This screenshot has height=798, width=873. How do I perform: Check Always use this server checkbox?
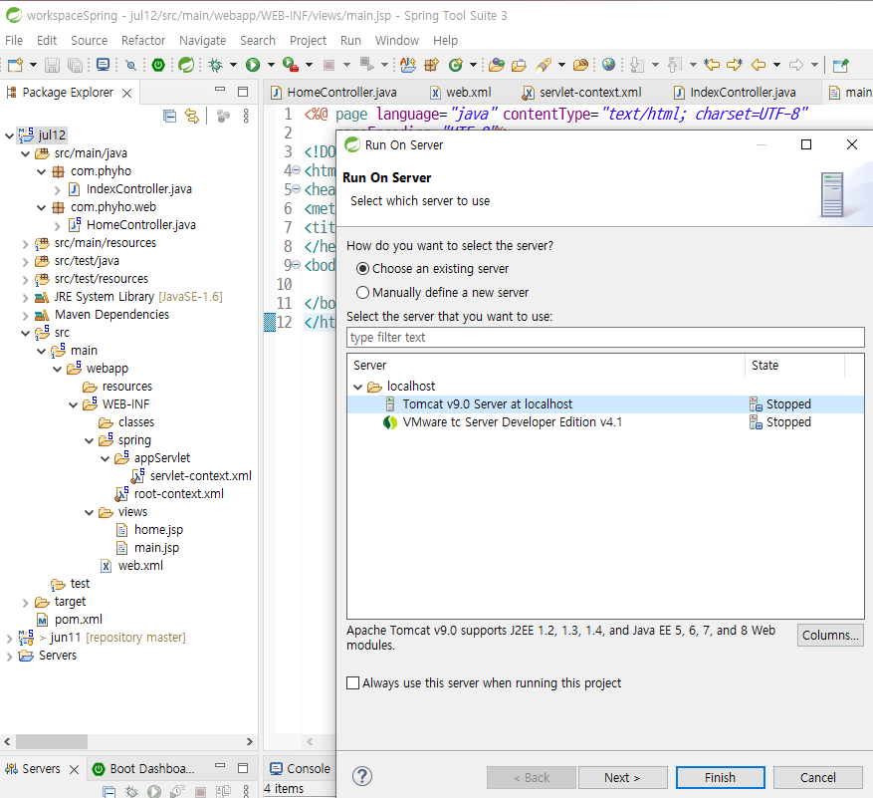coord(353,682)
